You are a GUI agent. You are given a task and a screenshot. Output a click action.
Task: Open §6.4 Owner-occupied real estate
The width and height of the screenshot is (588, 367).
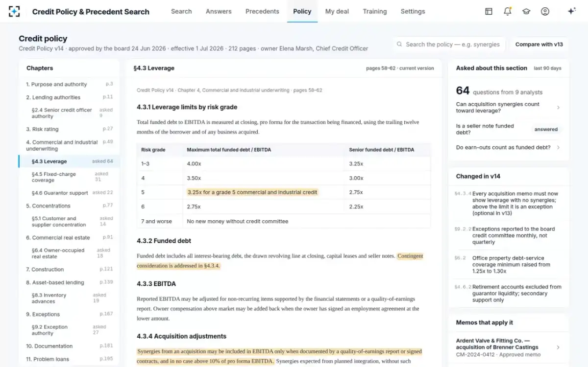click(x=69, y=253)
